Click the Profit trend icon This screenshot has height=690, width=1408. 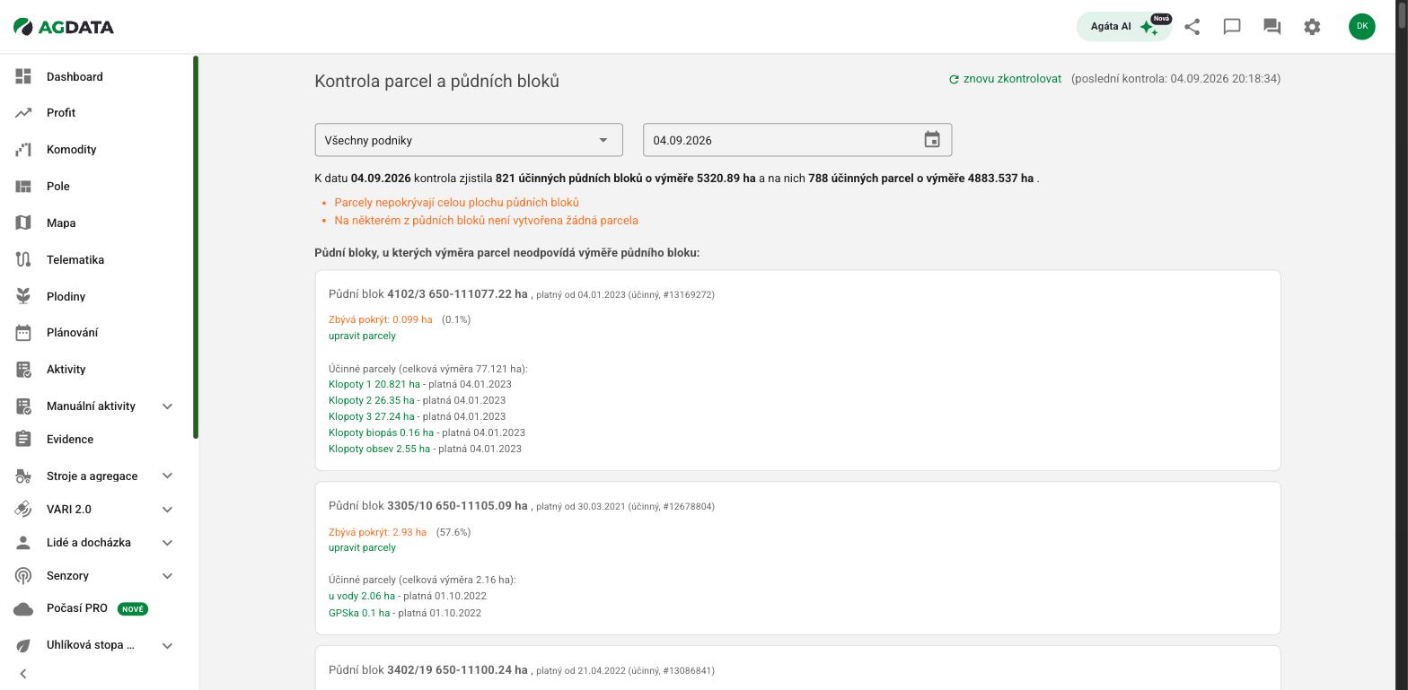click(23, 113)
